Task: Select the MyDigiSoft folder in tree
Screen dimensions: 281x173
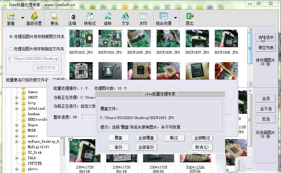Action: (38, 147)
